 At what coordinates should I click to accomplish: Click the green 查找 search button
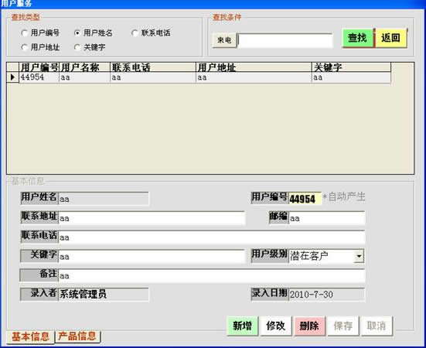(358, 38)
